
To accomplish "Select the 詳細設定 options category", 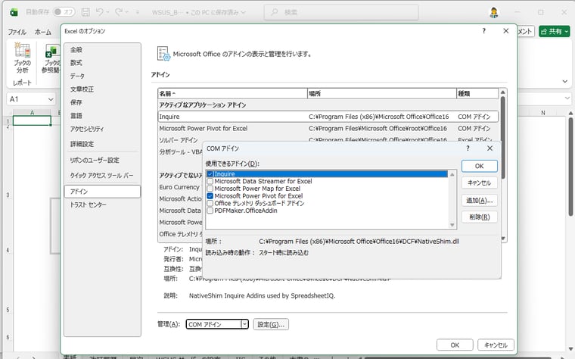I will [102, 144].
